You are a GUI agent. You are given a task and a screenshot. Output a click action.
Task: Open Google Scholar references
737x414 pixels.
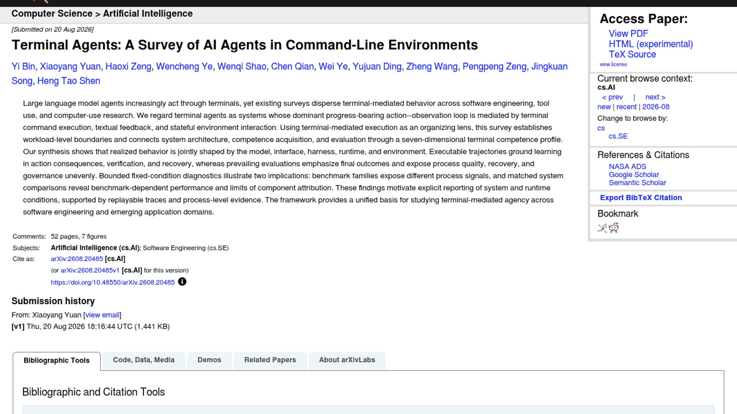[x=633, y=175]
